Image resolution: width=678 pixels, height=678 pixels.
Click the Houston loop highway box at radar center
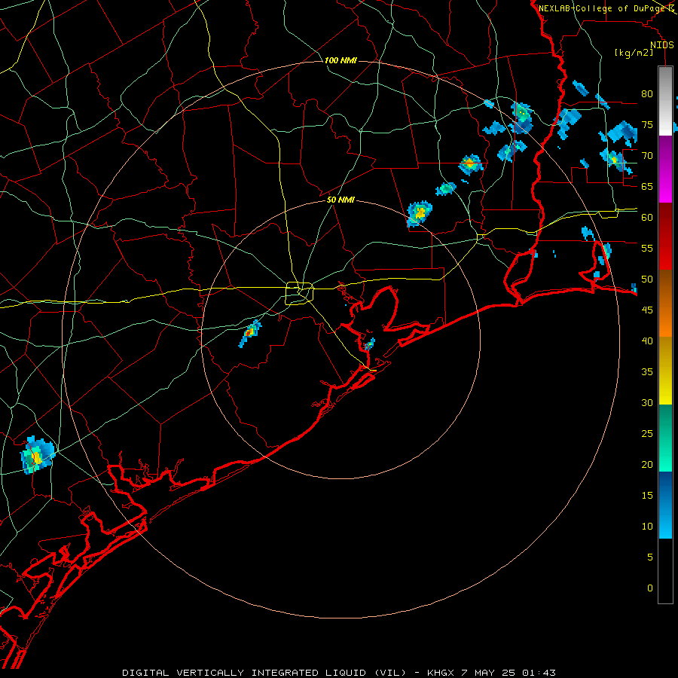tap(300, 293)
